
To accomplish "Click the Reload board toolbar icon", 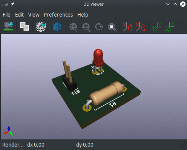I will (8, 27).
